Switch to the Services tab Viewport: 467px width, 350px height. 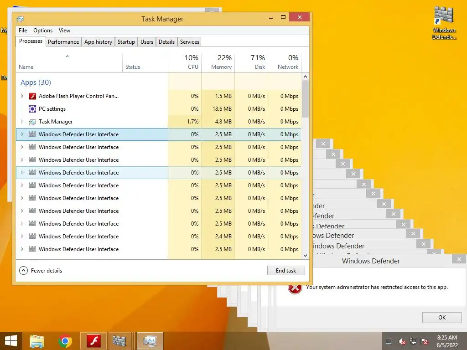(x=189, y=41)
